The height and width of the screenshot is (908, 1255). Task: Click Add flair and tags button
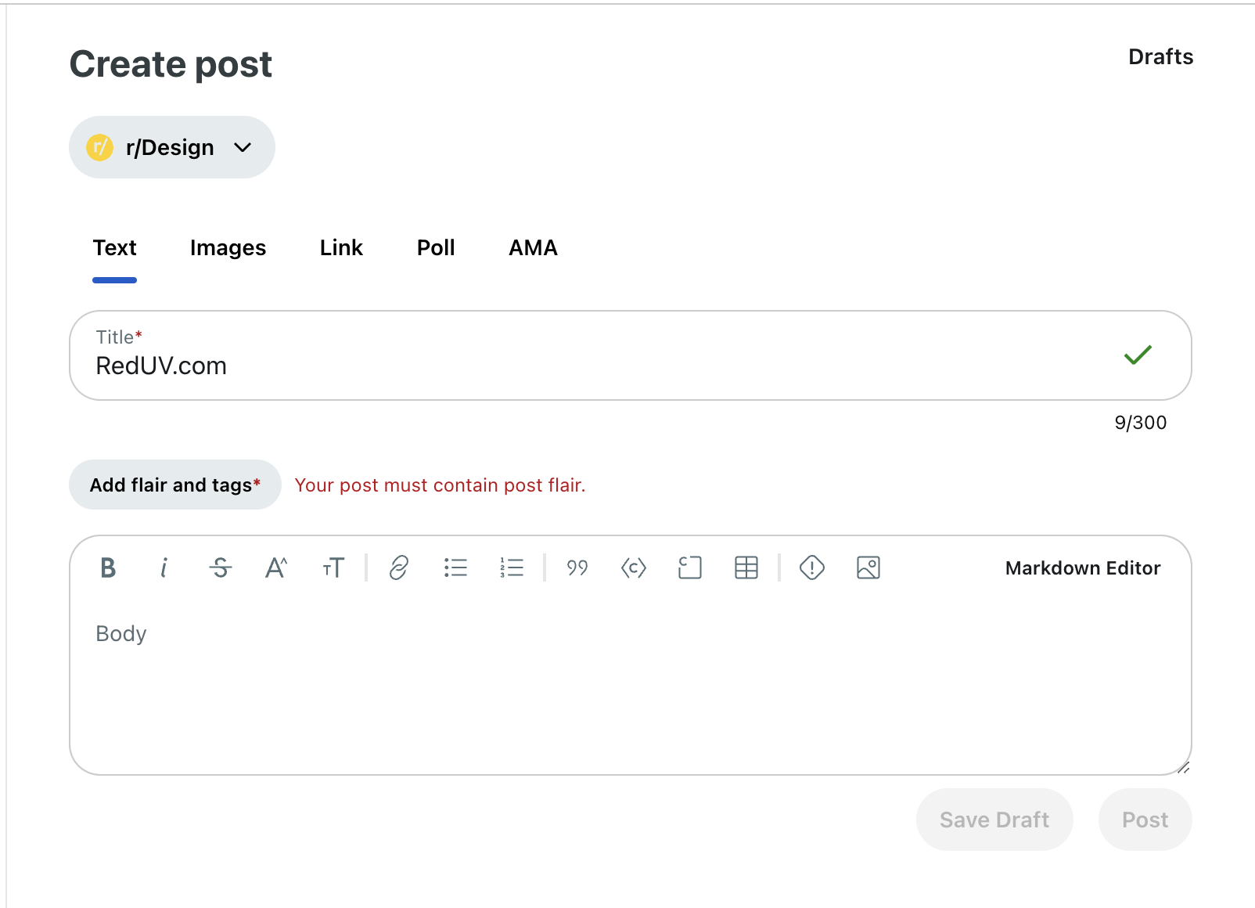click(175, 485)
